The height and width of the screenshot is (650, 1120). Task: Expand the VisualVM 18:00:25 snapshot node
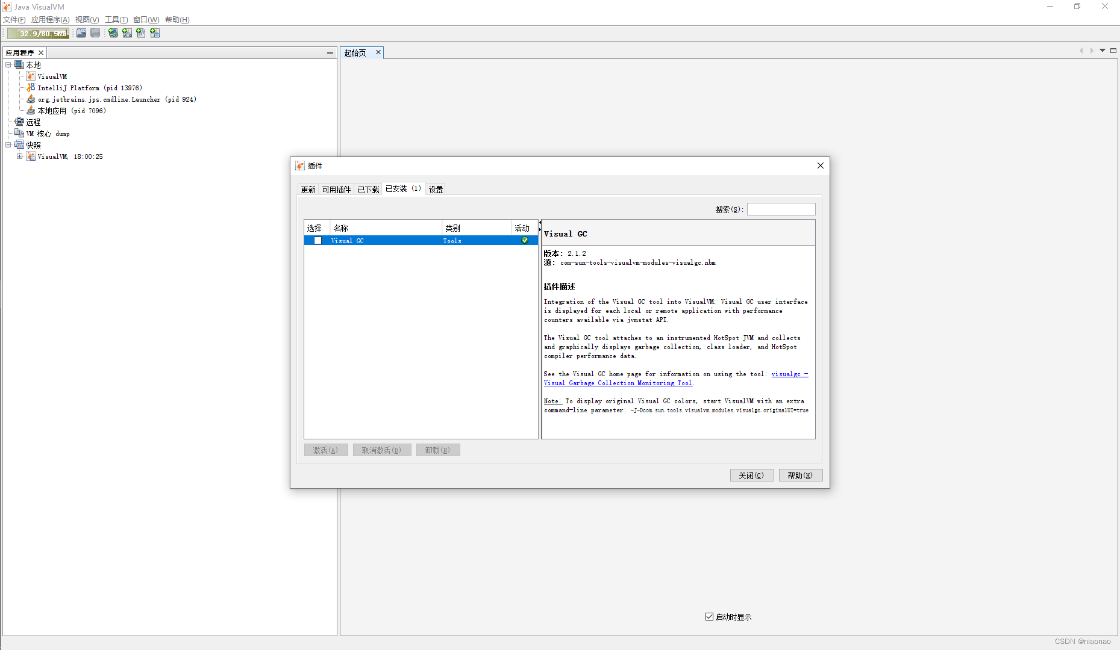pos(20,156)
